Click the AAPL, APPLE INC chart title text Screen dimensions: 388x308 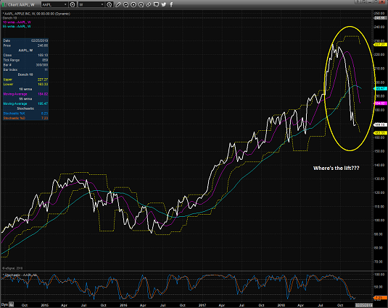(36, 14)
